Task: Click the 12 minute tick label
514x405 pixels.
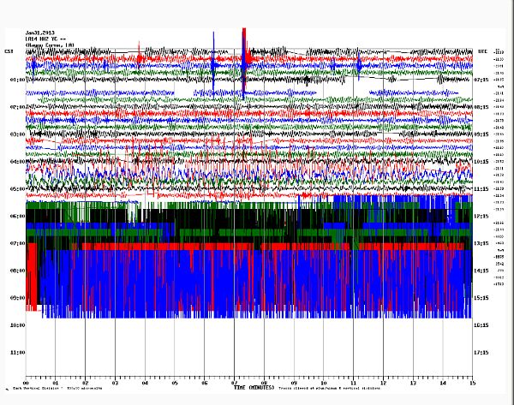Action: tap(383, 383)
